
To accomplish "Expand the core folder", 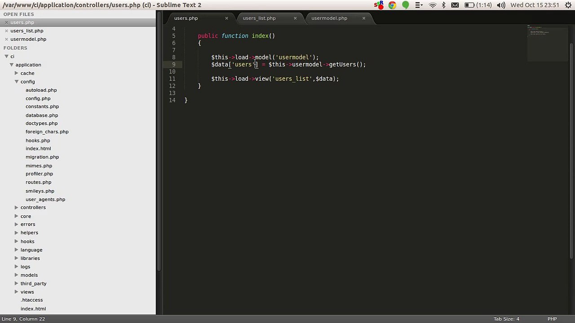I will tap(17, 216).
